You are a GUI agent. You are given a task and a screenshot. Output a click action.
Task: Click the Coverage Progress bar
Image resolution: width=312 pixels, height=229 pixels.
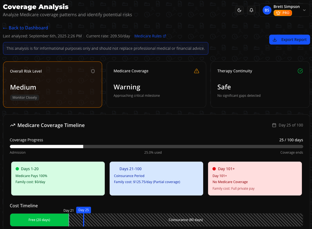[156, 147]
